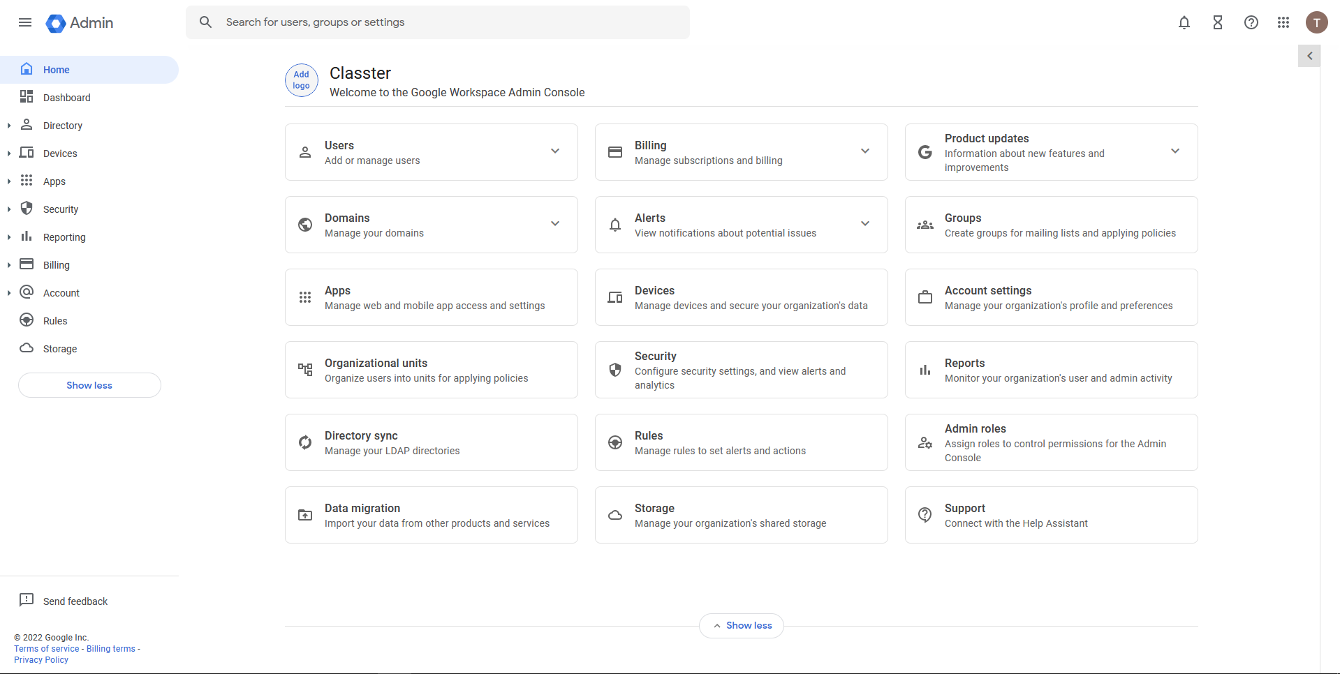The image size is (1340, 674).
Task: Click the Rules card icon
Action: click(x=615, y=442)
